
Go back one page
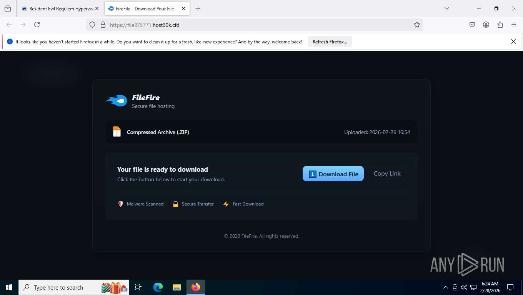[x=9, y=25]
